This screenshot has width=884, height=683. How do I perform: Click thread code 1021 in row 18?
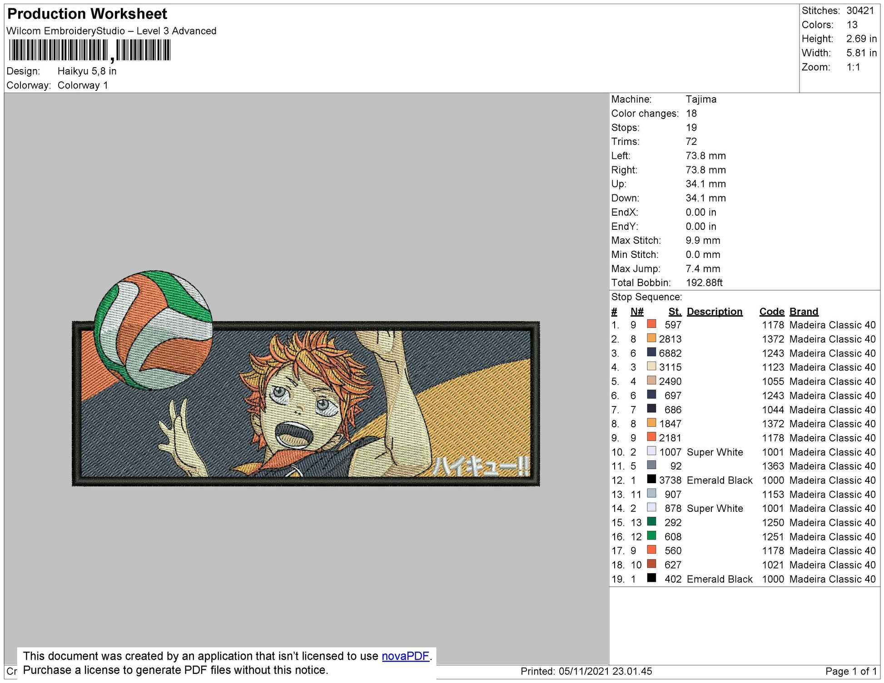[x=773, y=565]
